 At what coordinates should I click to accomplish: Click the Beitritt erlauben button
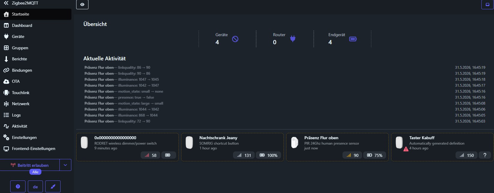pyautogui.click(x=30, y=165)
